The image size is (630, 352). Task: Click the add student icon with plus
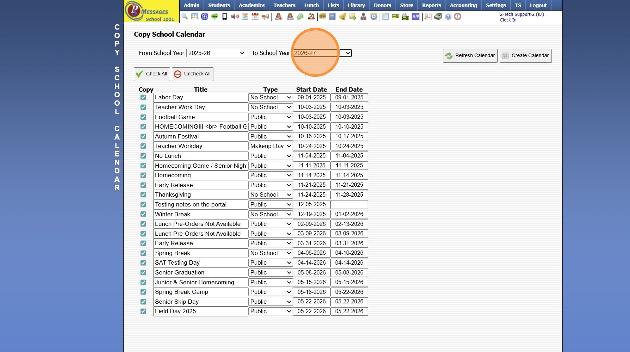click(x=279, y=17)
